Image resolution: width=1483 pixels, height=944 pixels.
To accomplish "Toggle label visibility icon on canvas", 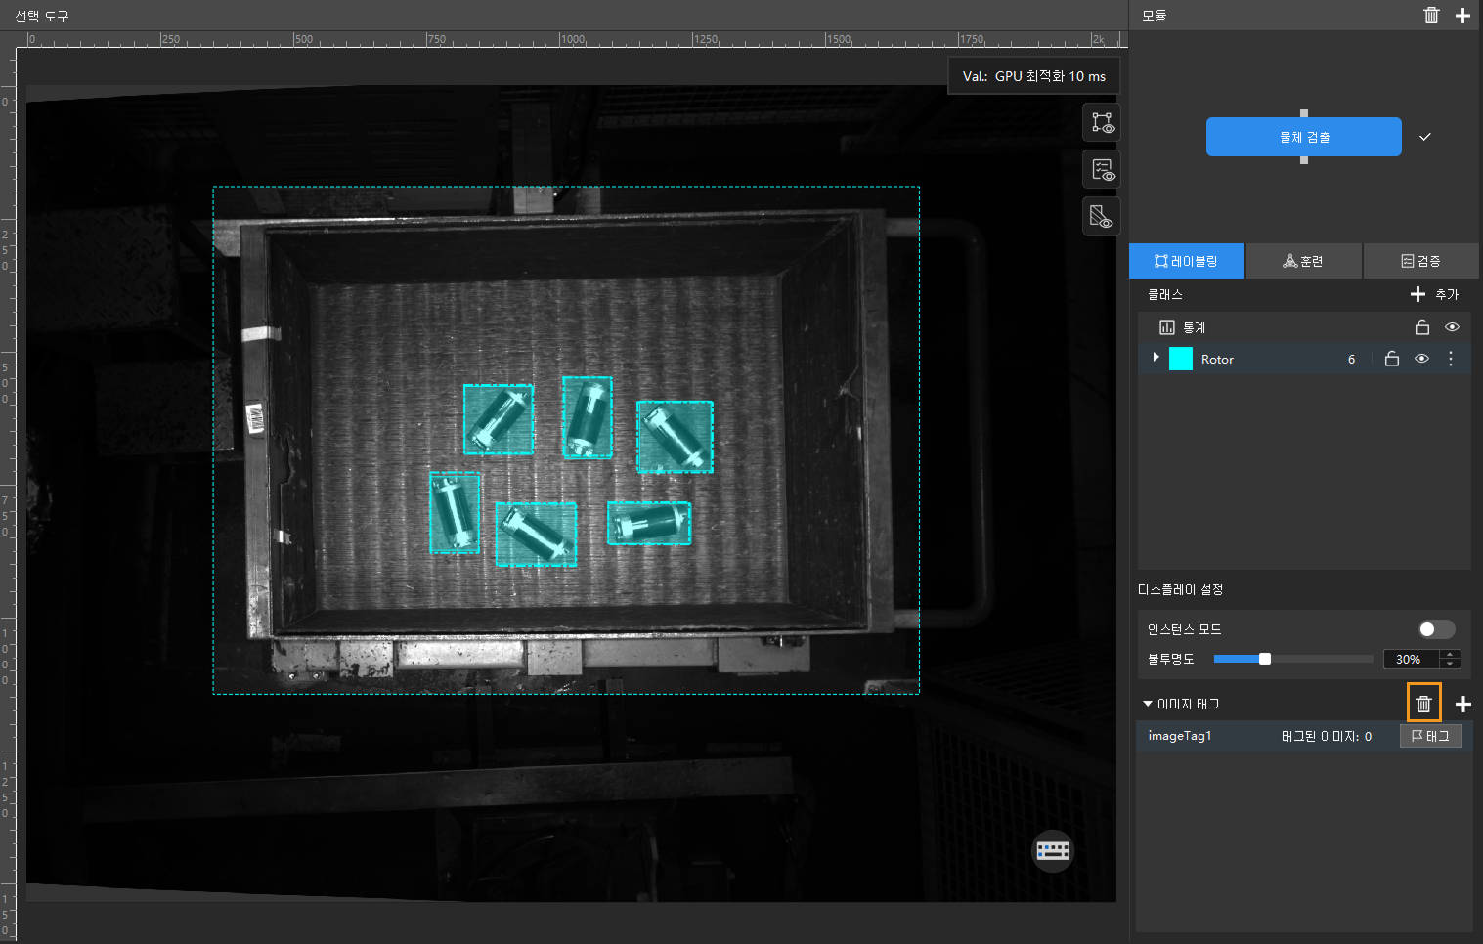I will (1102, 123).
